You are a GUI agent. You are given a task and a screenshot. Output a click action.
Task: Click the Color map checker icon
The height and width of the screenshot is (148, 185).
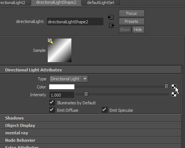(x=174, y=87)
